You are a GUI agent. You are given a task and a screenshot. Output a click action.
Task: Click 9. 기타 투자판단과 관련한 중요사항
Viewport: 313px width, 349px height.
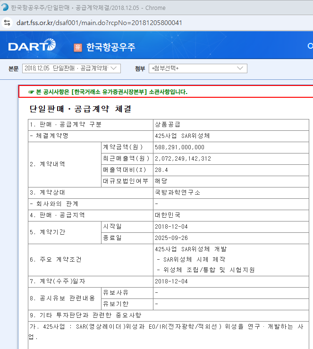point(85,315)
